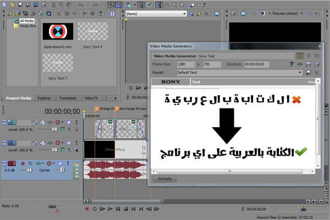
Task: Toggle Auto Ripple in the main toolbar
Action: pos(128,4)
